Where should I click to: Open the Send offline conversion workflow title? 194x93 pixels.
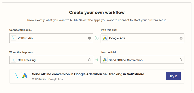88,74
